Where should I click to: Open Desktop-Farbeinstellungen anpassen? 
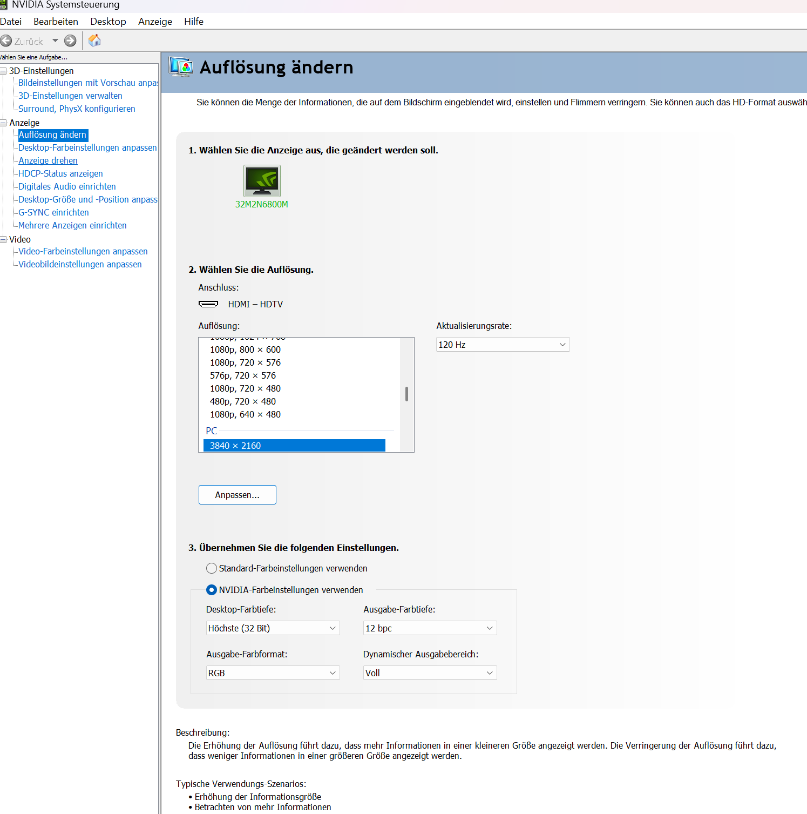pos(87,147)
